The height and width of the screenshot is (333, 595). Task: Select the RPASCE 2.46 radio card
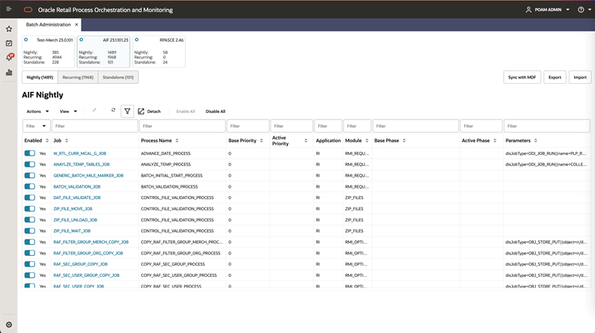159,52
